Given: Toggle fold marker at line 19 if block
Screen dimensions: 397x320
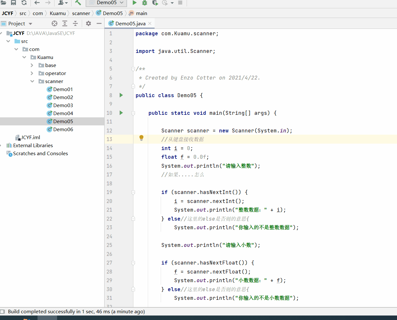Looking at the screenshot, I should click(133, 192).
